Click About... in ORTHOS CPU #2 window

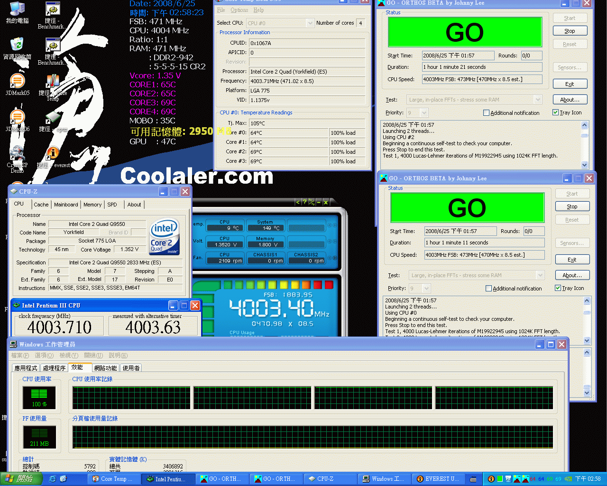pyautogui.click(x=570, y=100)
